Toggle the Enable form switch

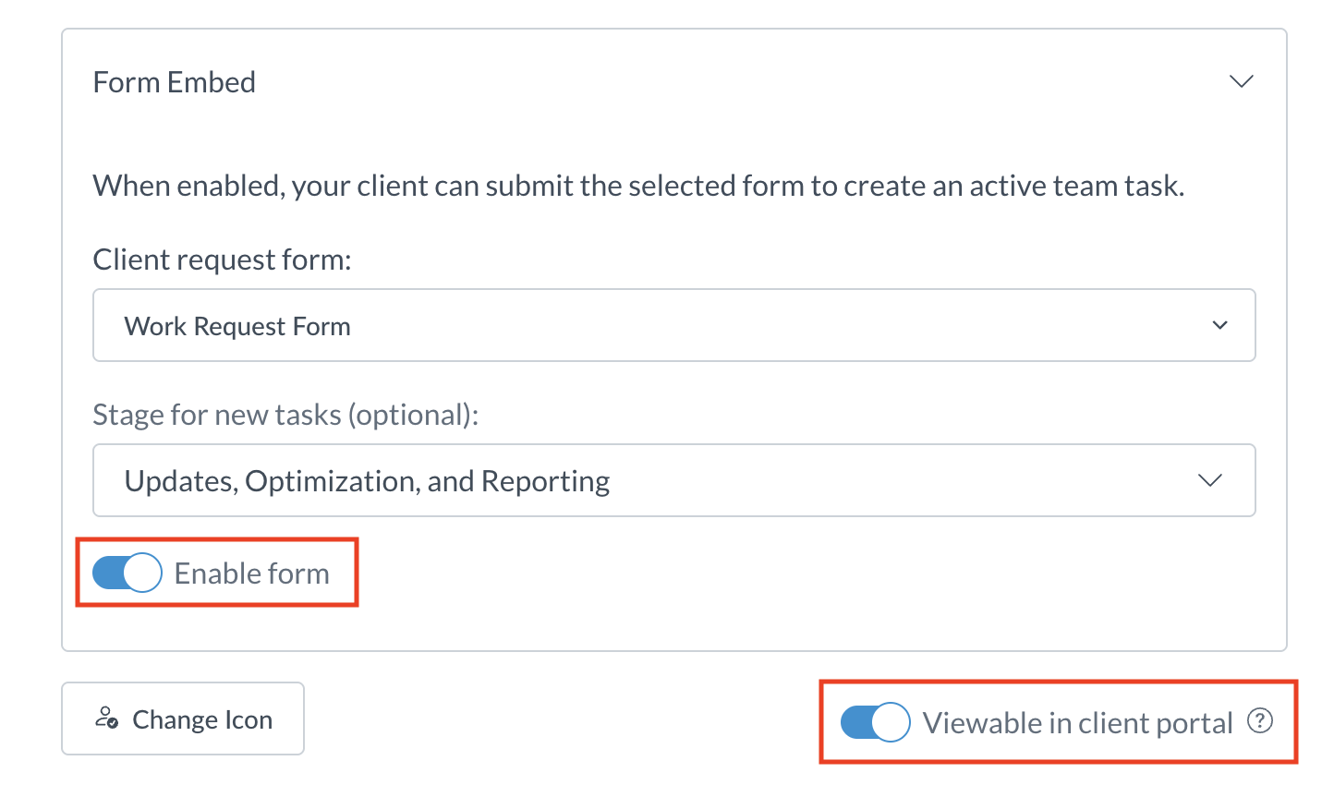pyautogui.click(x=127, y=573)
